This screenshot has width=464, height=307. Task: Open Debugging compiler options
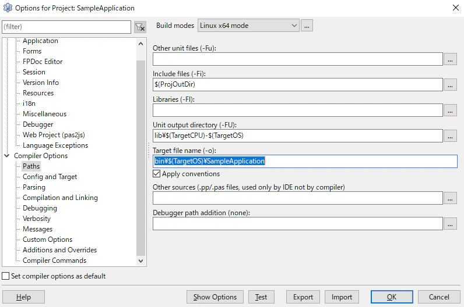(40, 208)
